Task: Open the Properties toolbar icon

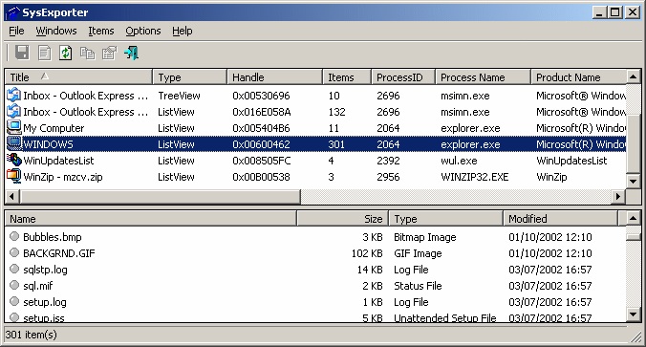Action: point(110,53)
